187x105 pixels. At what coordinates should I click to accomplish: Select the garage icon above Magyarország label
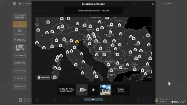(110, 32)
